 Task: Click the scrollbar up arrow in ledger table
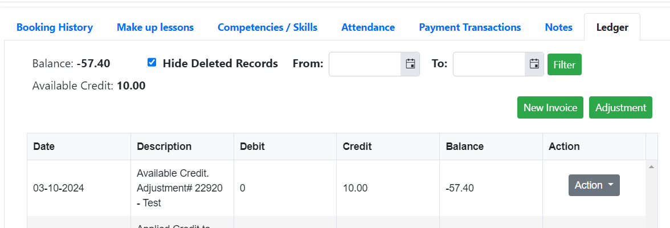pos(652,167)
